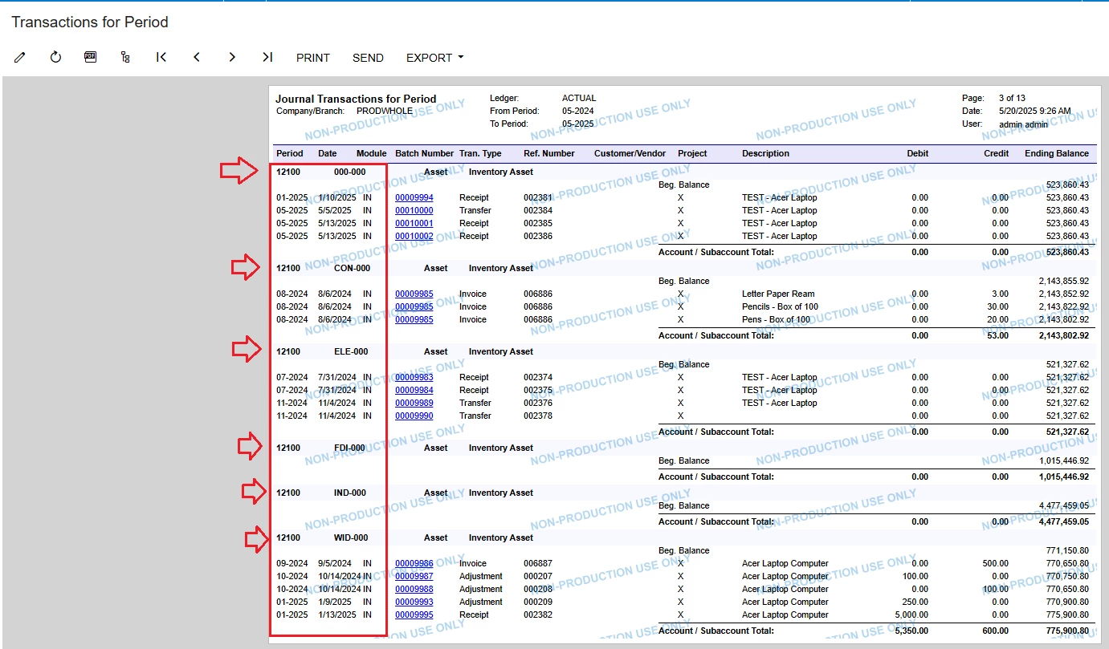Open batch 00009985 for Pencils - Box of 100
Image resolution: width=1109 pixels, height=649 pixels.
(414, 306)
